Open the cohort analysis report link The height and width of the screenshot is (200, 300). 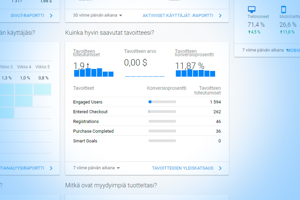(x=22, y=168)
